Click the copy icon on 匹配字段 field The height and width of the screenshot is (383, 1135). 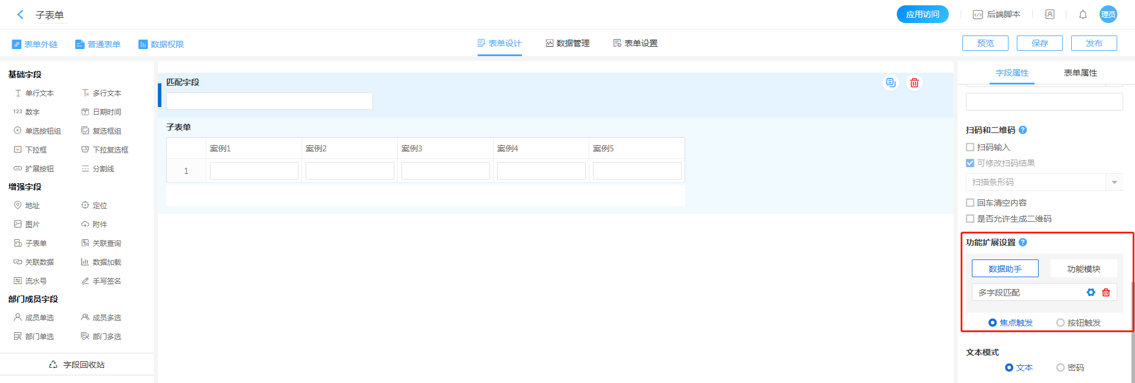tap(890, 83)
